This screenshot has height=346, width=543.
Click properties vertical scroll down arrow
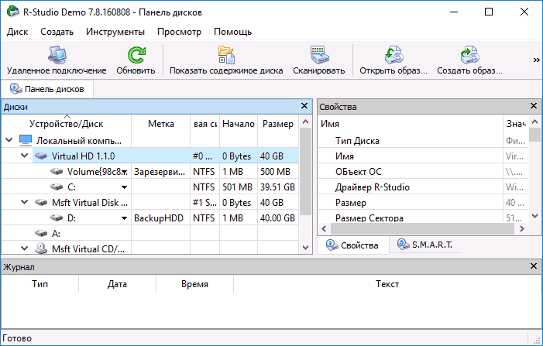click(x=534, y=216)
